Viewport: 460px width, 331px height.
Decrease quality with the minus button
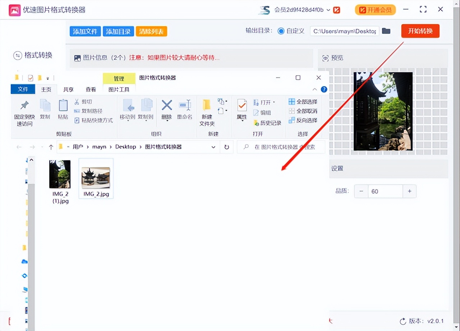(x=361, y=191)
